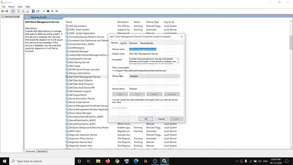Image resolution: width=293 pixels, height=165 pixels.
Task: Sort by the Startup Type column header
Action: 152,22
